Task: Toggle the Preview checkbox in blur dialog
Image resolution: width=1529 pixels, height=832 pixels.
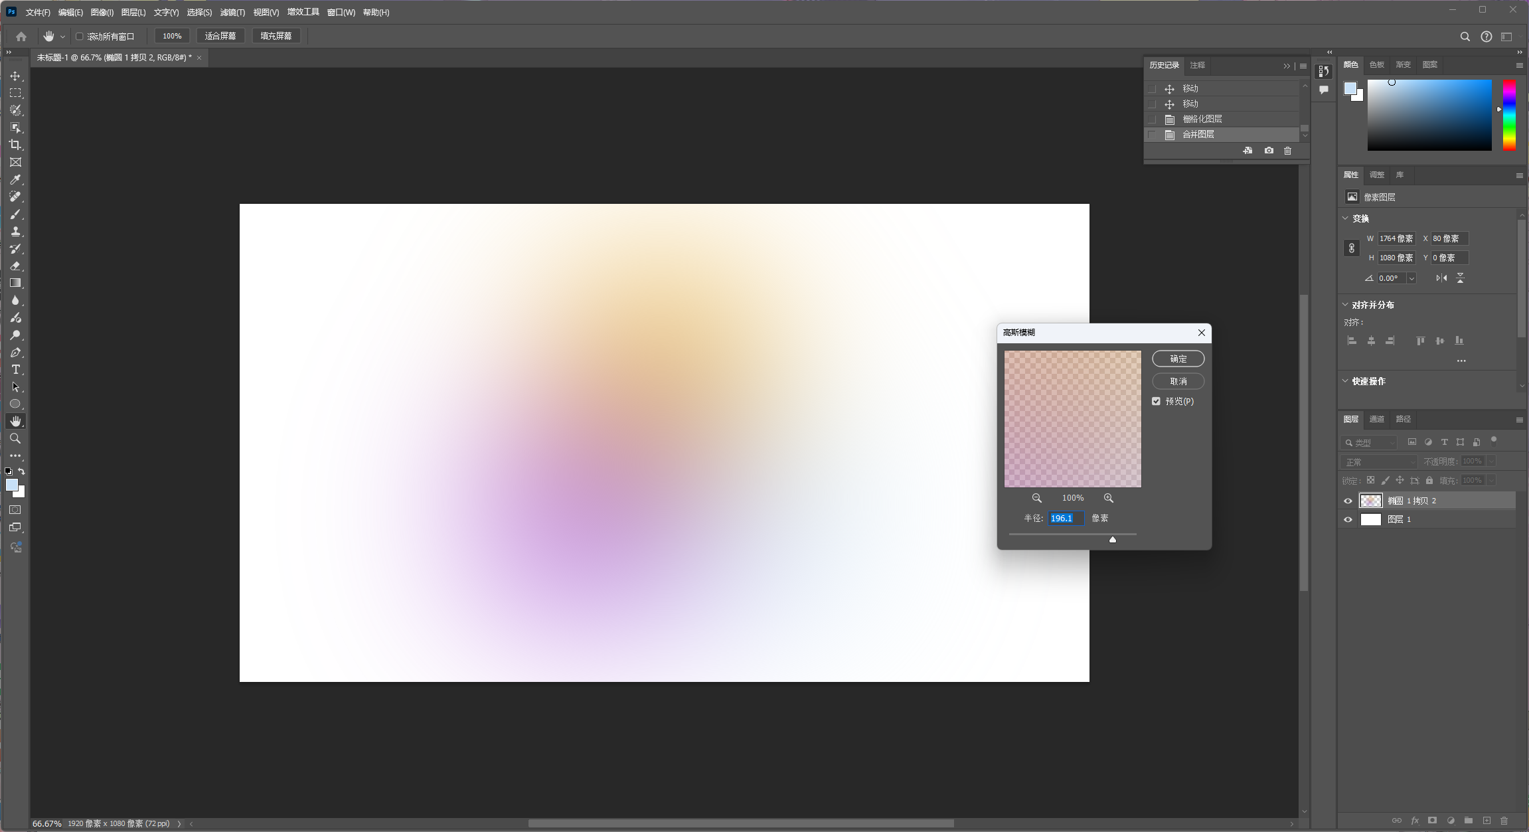Action: coord(1157,401)
